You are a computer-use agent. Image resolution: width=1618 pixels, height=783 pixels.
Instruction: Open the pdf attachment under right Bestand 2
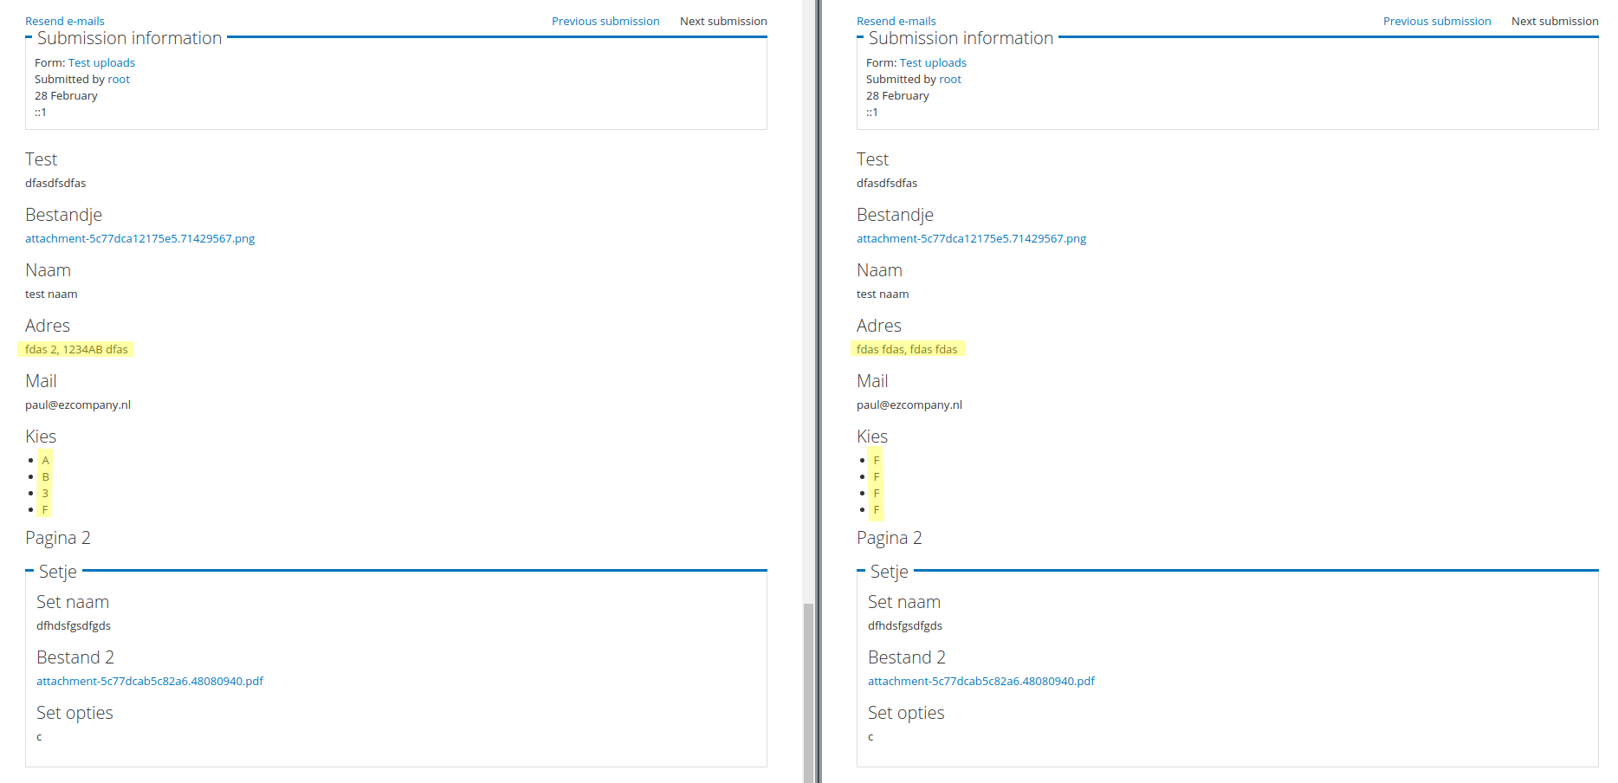(981, 681)
